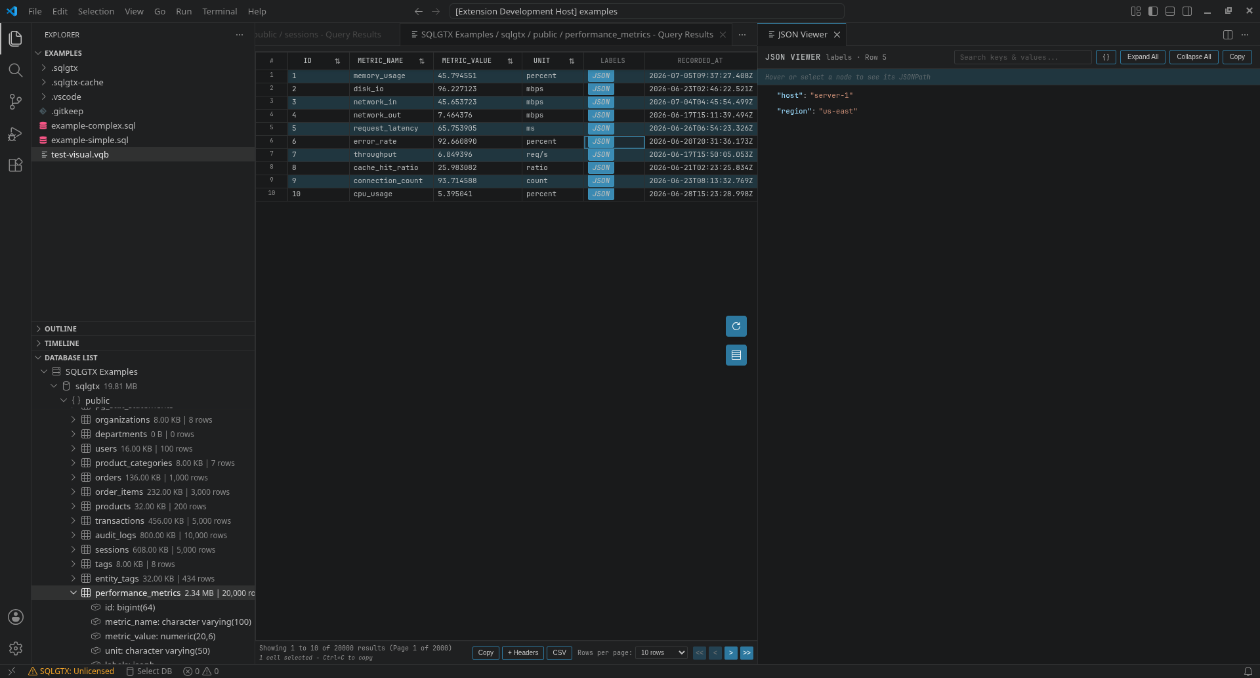1260x678 pixels.
Task: Customize layout from title bar icon
Action: [1136, 11]
